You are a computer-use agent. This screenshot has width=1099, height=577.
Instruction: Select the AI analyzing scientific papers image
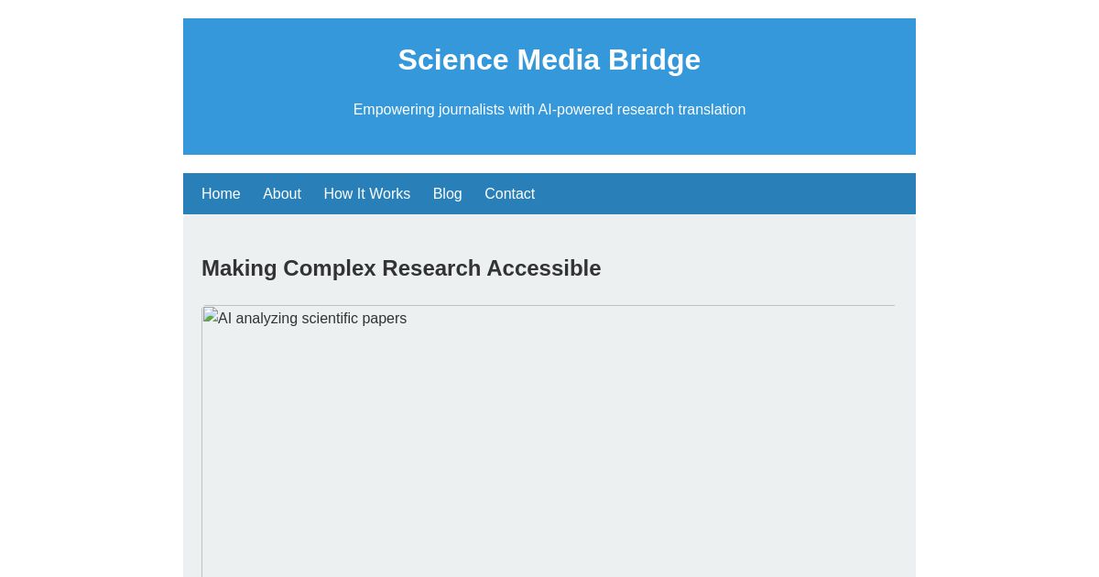point(549,440)
